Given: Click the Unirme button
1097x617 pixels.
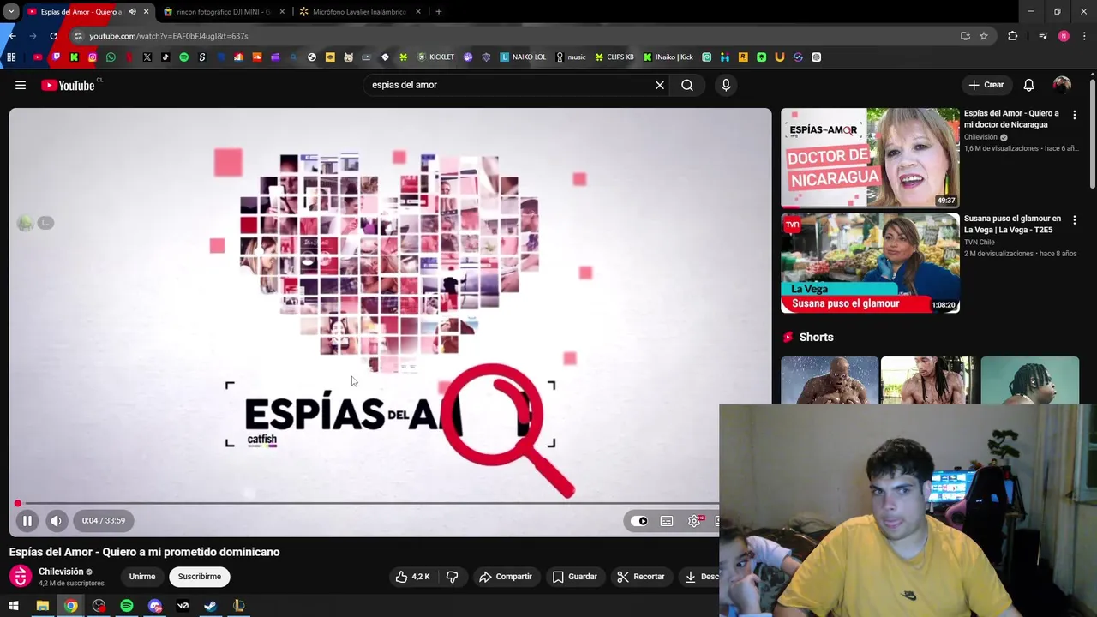Looking at the screenshot, I should click(142, 577).
